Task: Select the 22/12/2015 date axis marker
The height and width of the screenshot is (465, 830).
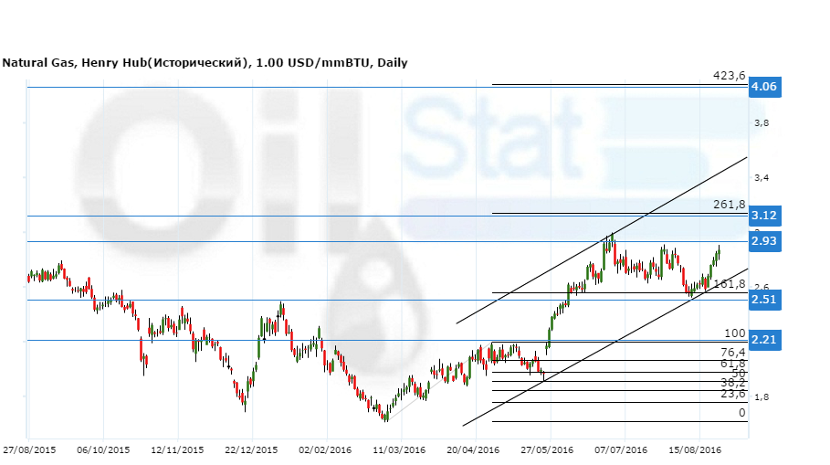Action: (x=251, y=449)
